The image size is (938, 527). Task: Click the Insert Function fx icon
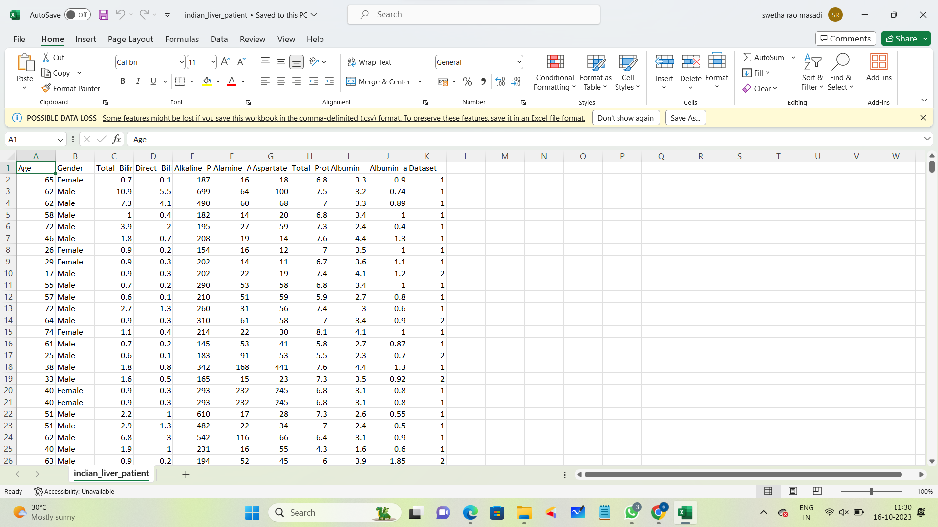click(116, 139)
